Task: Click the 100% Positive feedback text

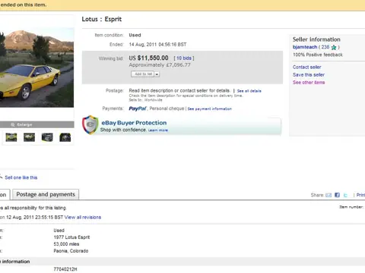Action: pyautogui.click(x=318, y=55)
